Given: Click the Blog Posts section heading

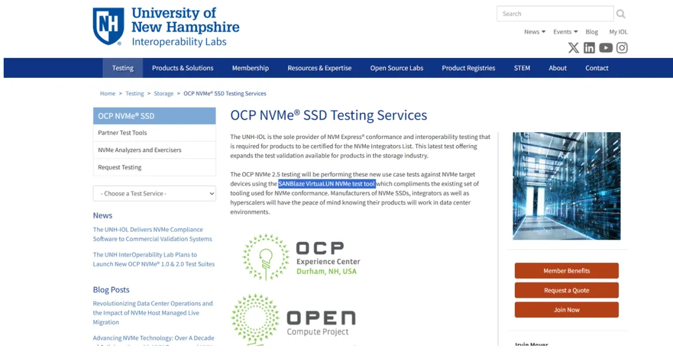Looking at the screenshot, I should click(111, 290).
